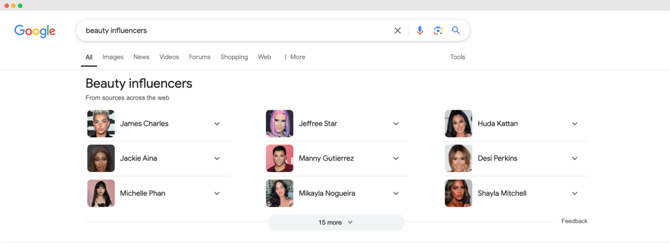Expand the James Charles entry chevron
Viewport: 670px width, 243px height.
(x=217, y=124)
